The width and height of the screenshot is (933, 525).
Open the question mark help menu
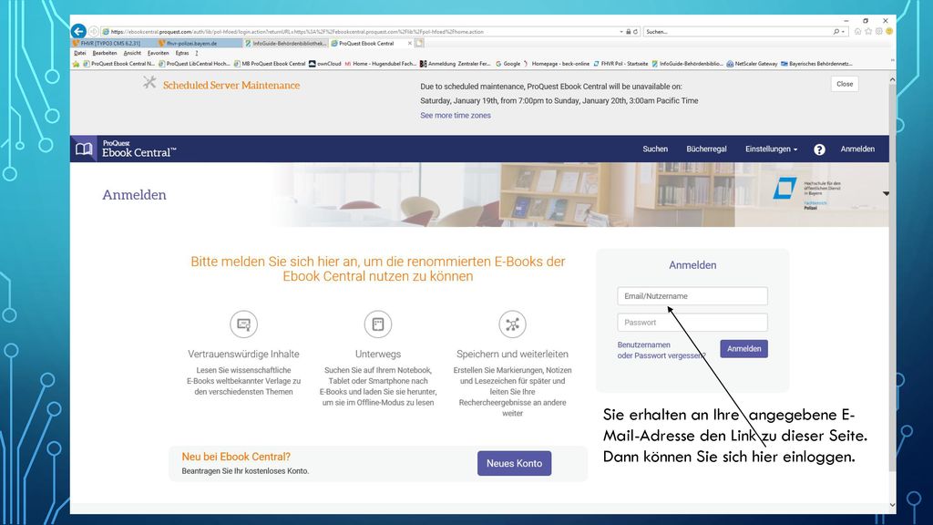point(197,53)
